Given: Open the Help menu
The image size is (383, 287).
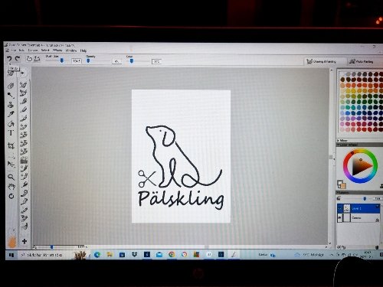Looking at the screenshot, I should (x=83, y=51).
